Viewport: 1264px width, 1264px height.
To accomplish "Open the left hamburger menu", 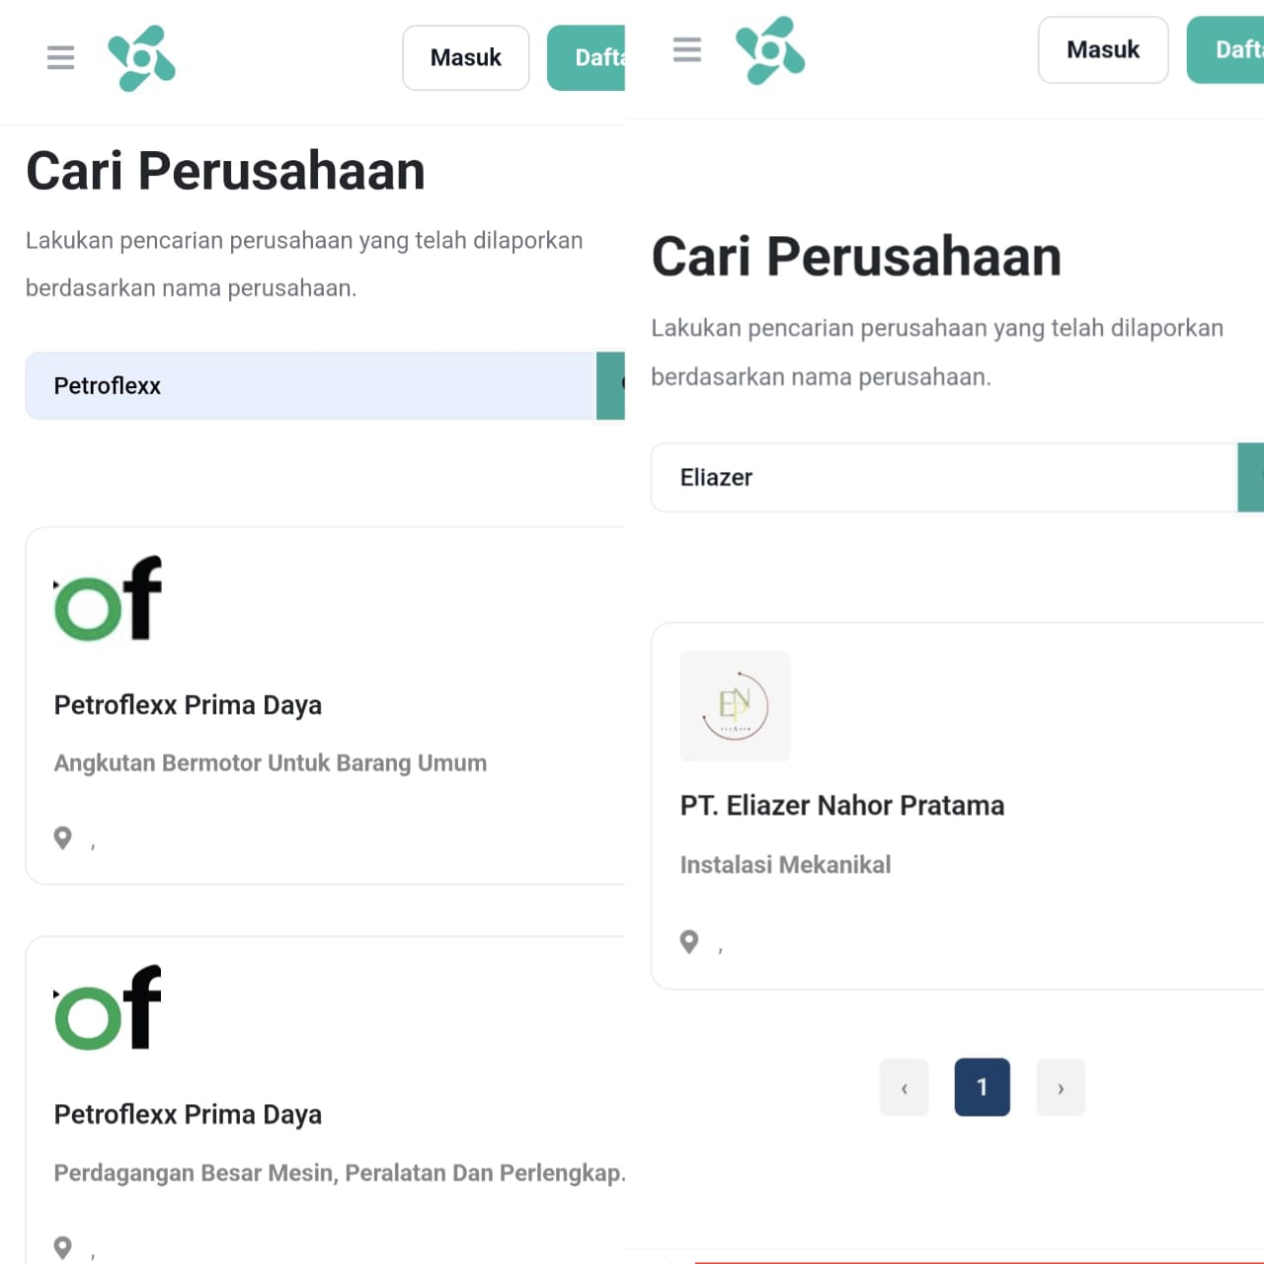I will tap(60, 57).
